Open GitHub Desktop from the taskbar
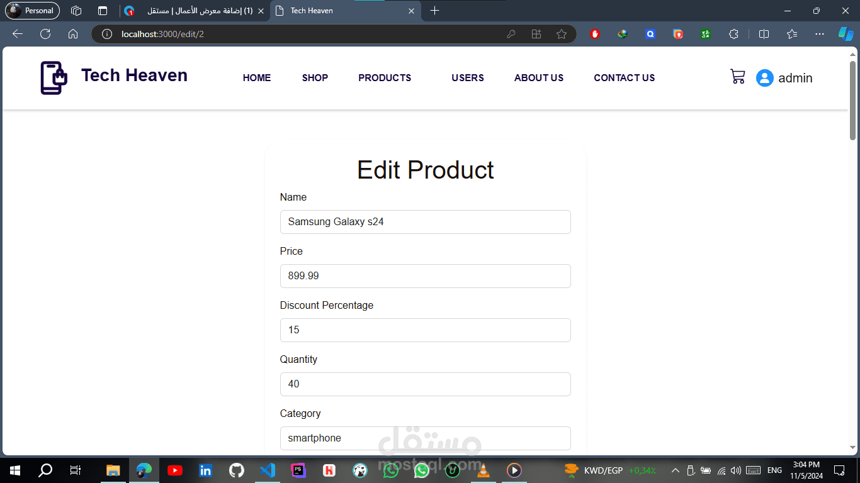This screenshot has width=860, height=483. (237, 470)
